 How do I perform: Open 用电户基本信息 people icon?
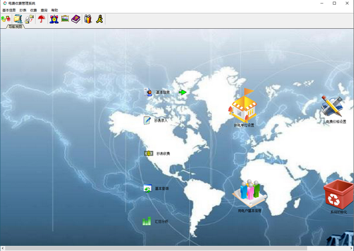[250, 193]
